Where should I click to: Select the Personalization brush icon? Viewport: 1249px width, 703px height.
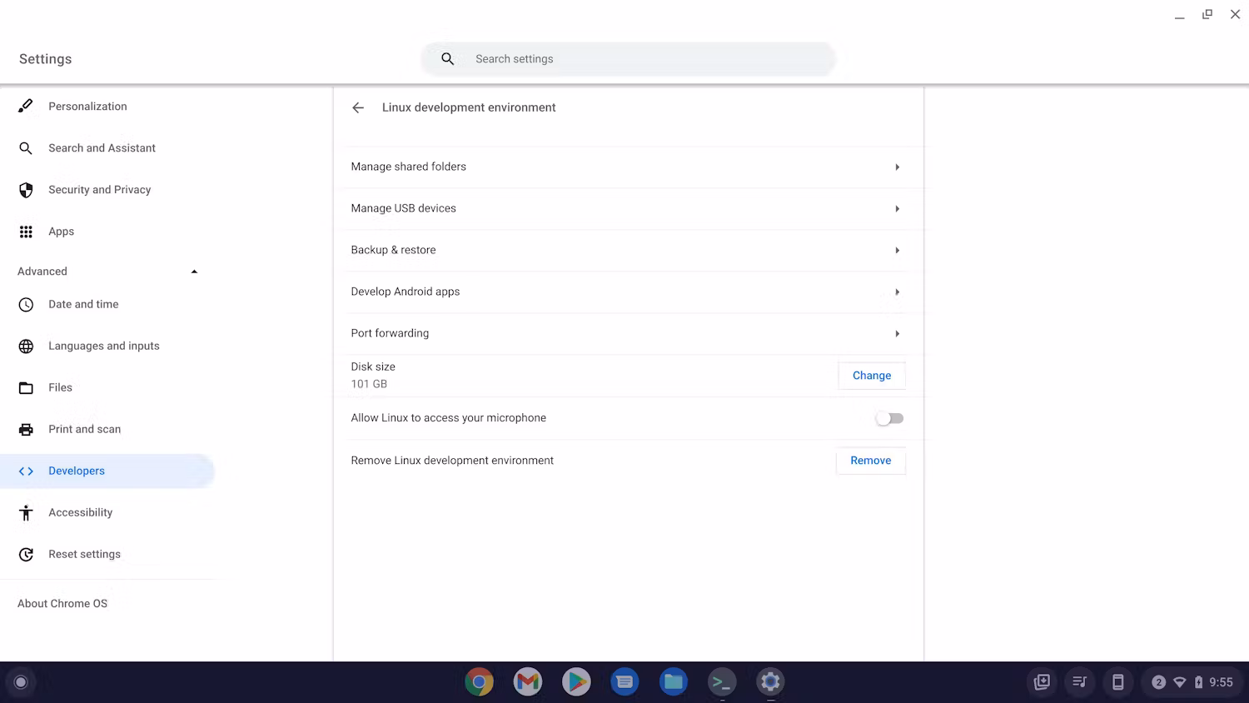point(25,106)
